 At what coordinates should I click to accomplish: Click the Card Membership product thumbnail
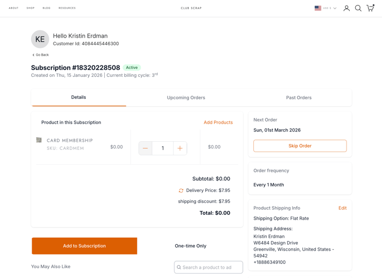pos(39,140)
